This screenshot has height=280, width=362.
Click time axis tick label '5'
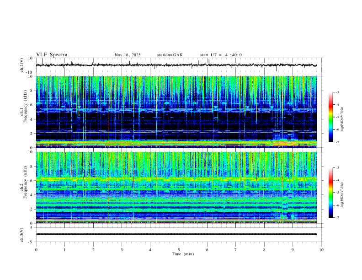click(179, 250)
